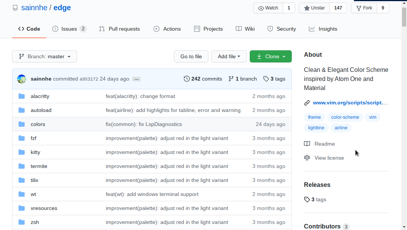The height and width of the screenshot is (230, 407).
Task: Open the Projects tab
Action: pos(208,29)
